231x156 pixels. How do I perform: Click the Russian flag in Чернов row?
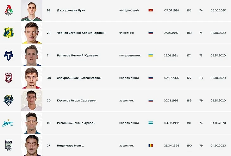click(151, 33)
